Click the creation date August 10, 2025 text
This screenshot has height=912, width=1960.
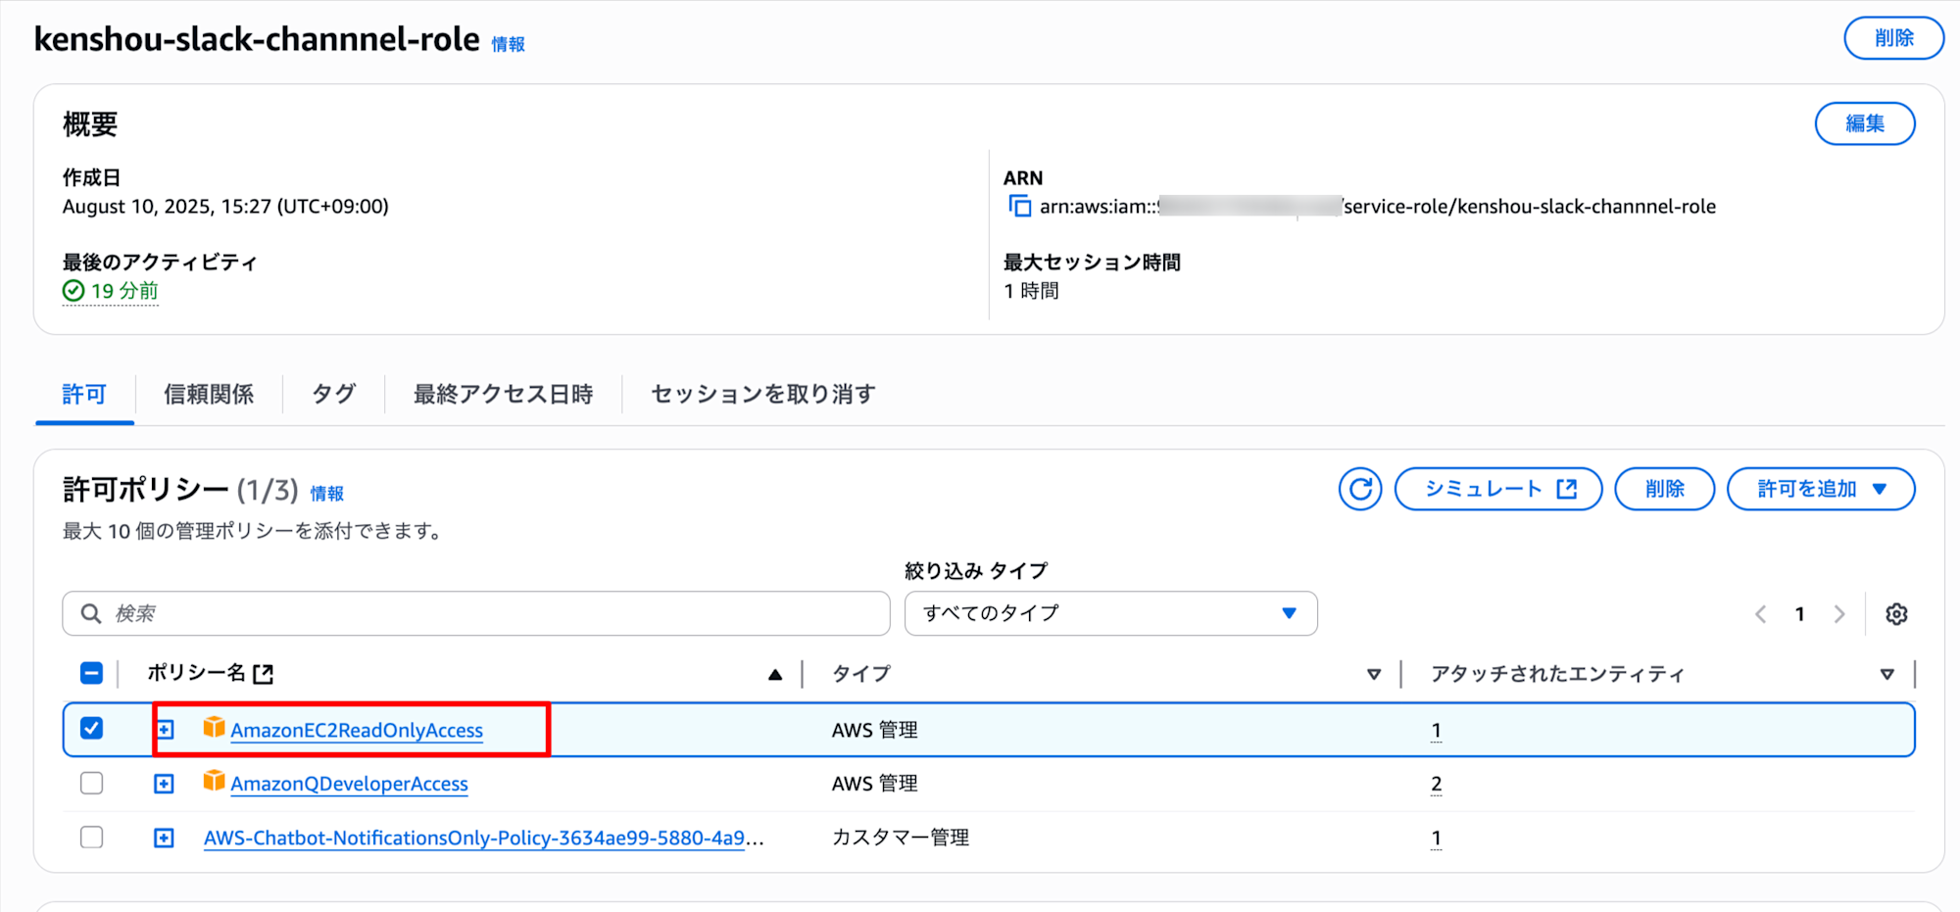coord(225,207)
